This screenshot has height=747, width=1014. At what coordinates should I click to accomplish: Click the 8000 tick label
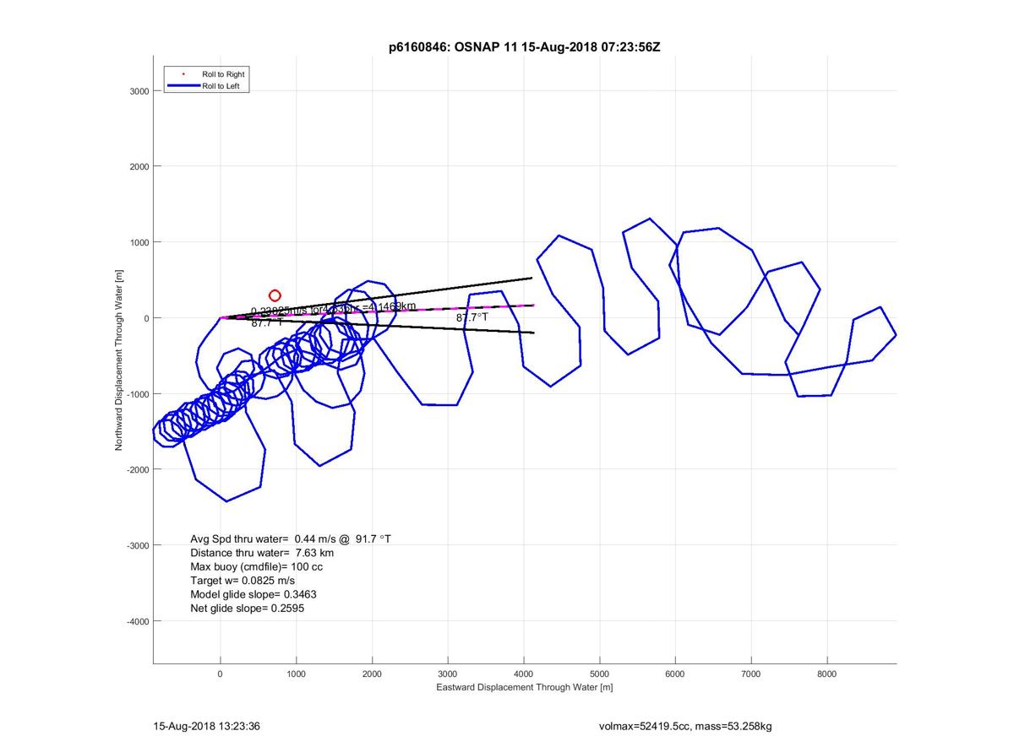coord(827,674)
